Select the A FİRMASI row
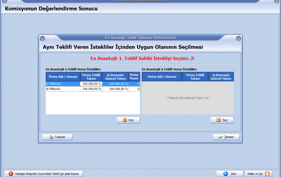281x177 pixels. pos(63,84)
